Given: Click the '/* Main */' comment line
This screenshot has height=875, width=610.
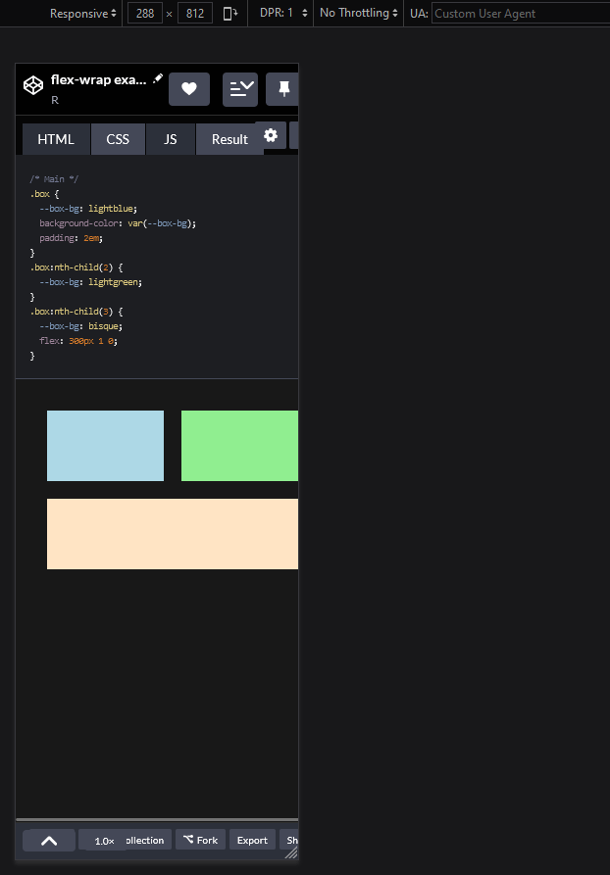Looking at the screenshot, I should (x=54, y=179).
